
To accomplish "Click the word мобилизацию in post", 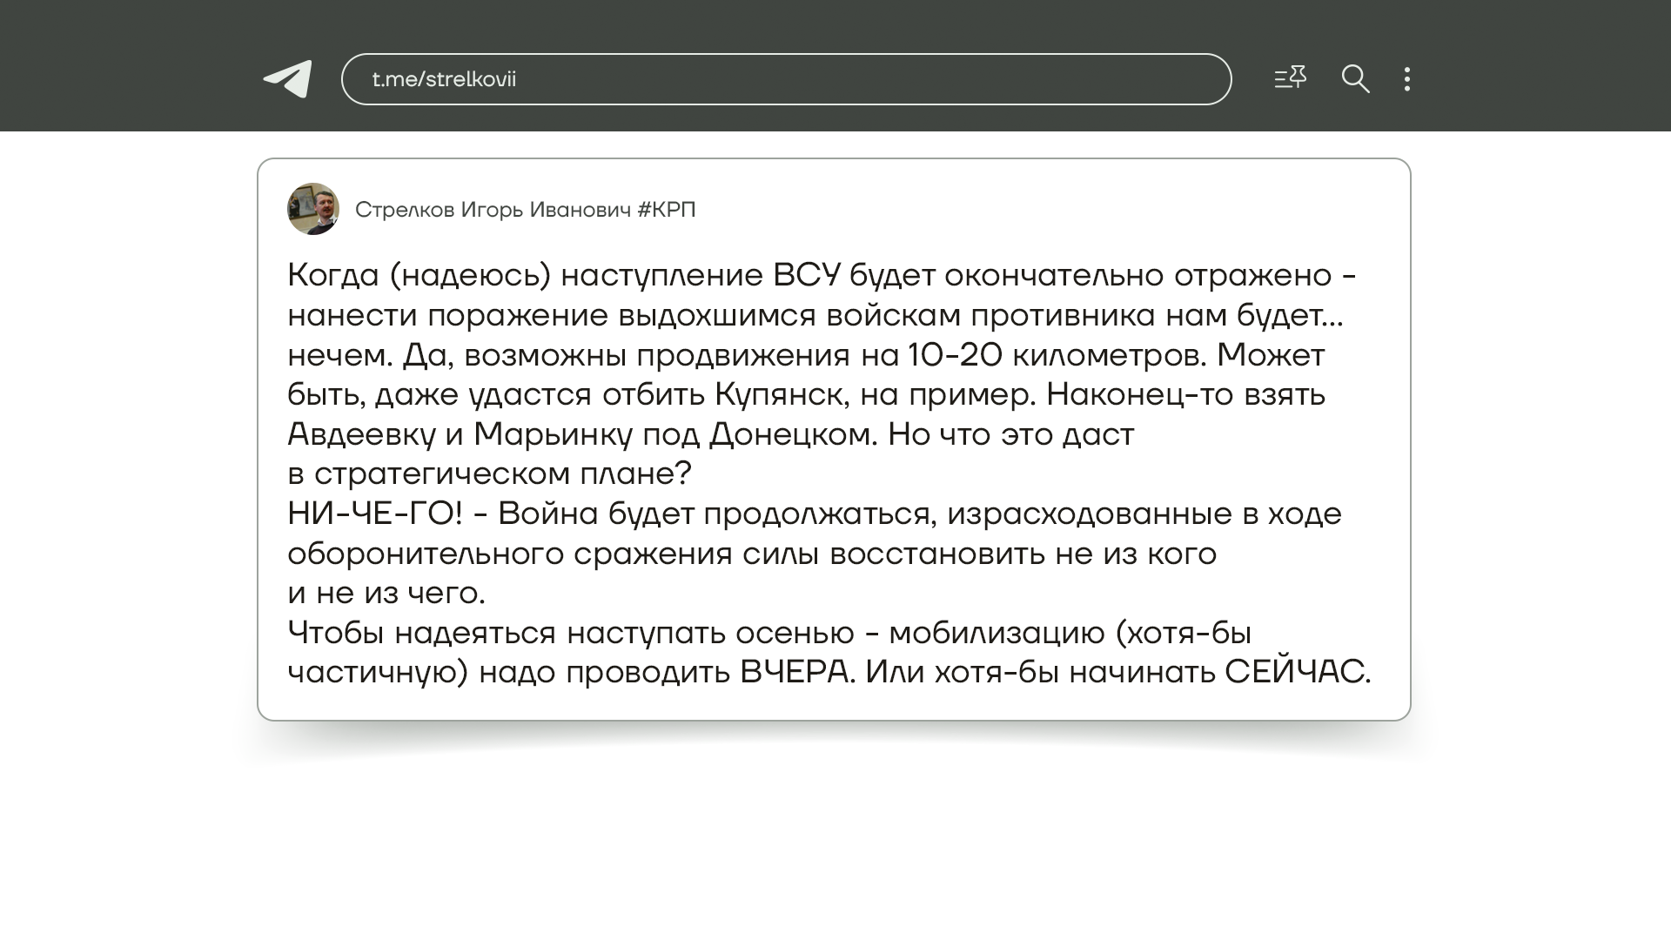I will click(997, 633).
